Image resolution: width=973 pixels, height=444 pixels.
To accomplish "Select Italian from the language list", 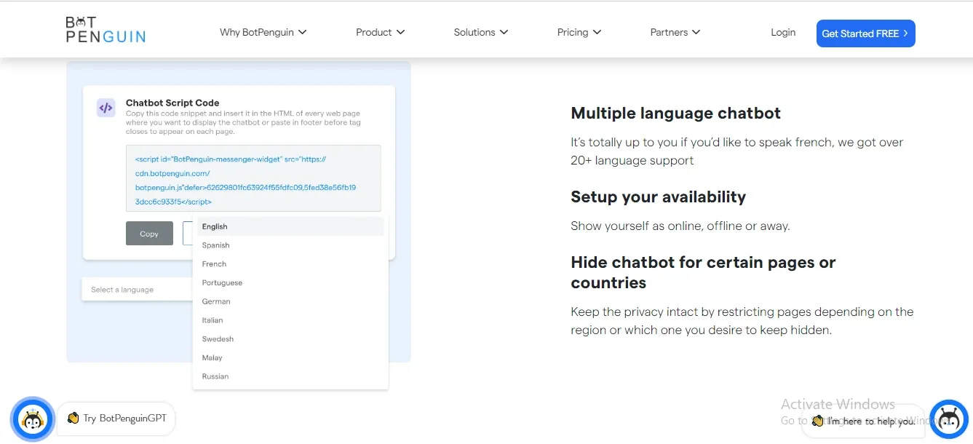I will [x=290, y=320].
